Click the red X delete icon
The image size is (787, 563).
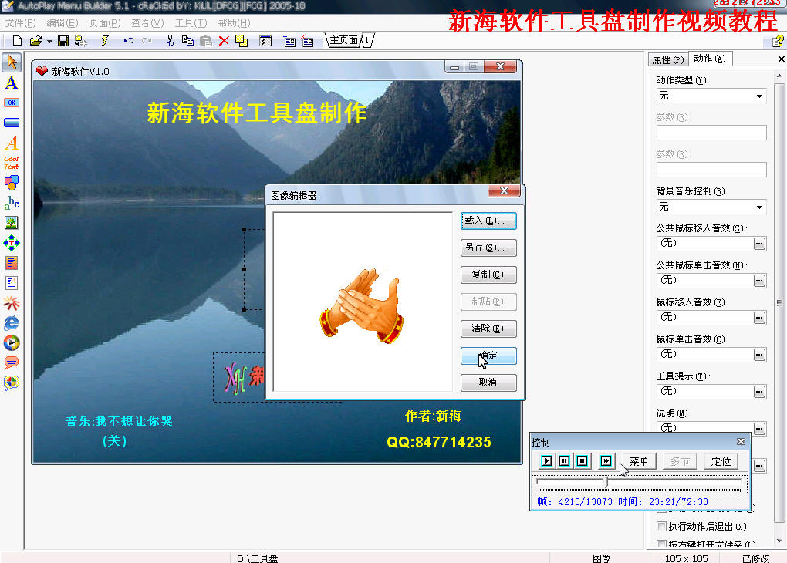click(x=224, y=41)
